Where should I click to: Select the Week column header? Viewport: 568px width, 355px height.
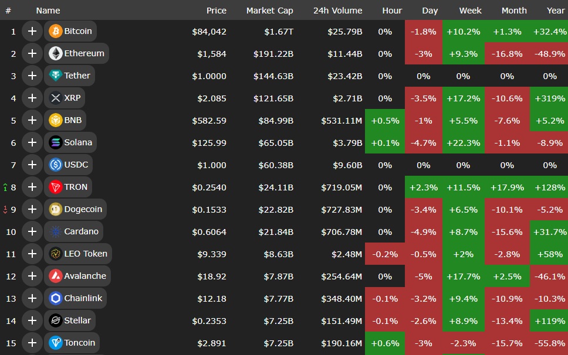pyautogui.click(x=470, y=11)
